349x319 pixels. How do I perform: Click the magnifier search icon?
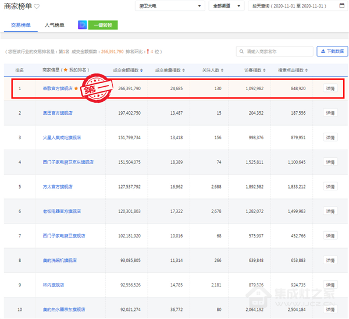pos(241,51)
